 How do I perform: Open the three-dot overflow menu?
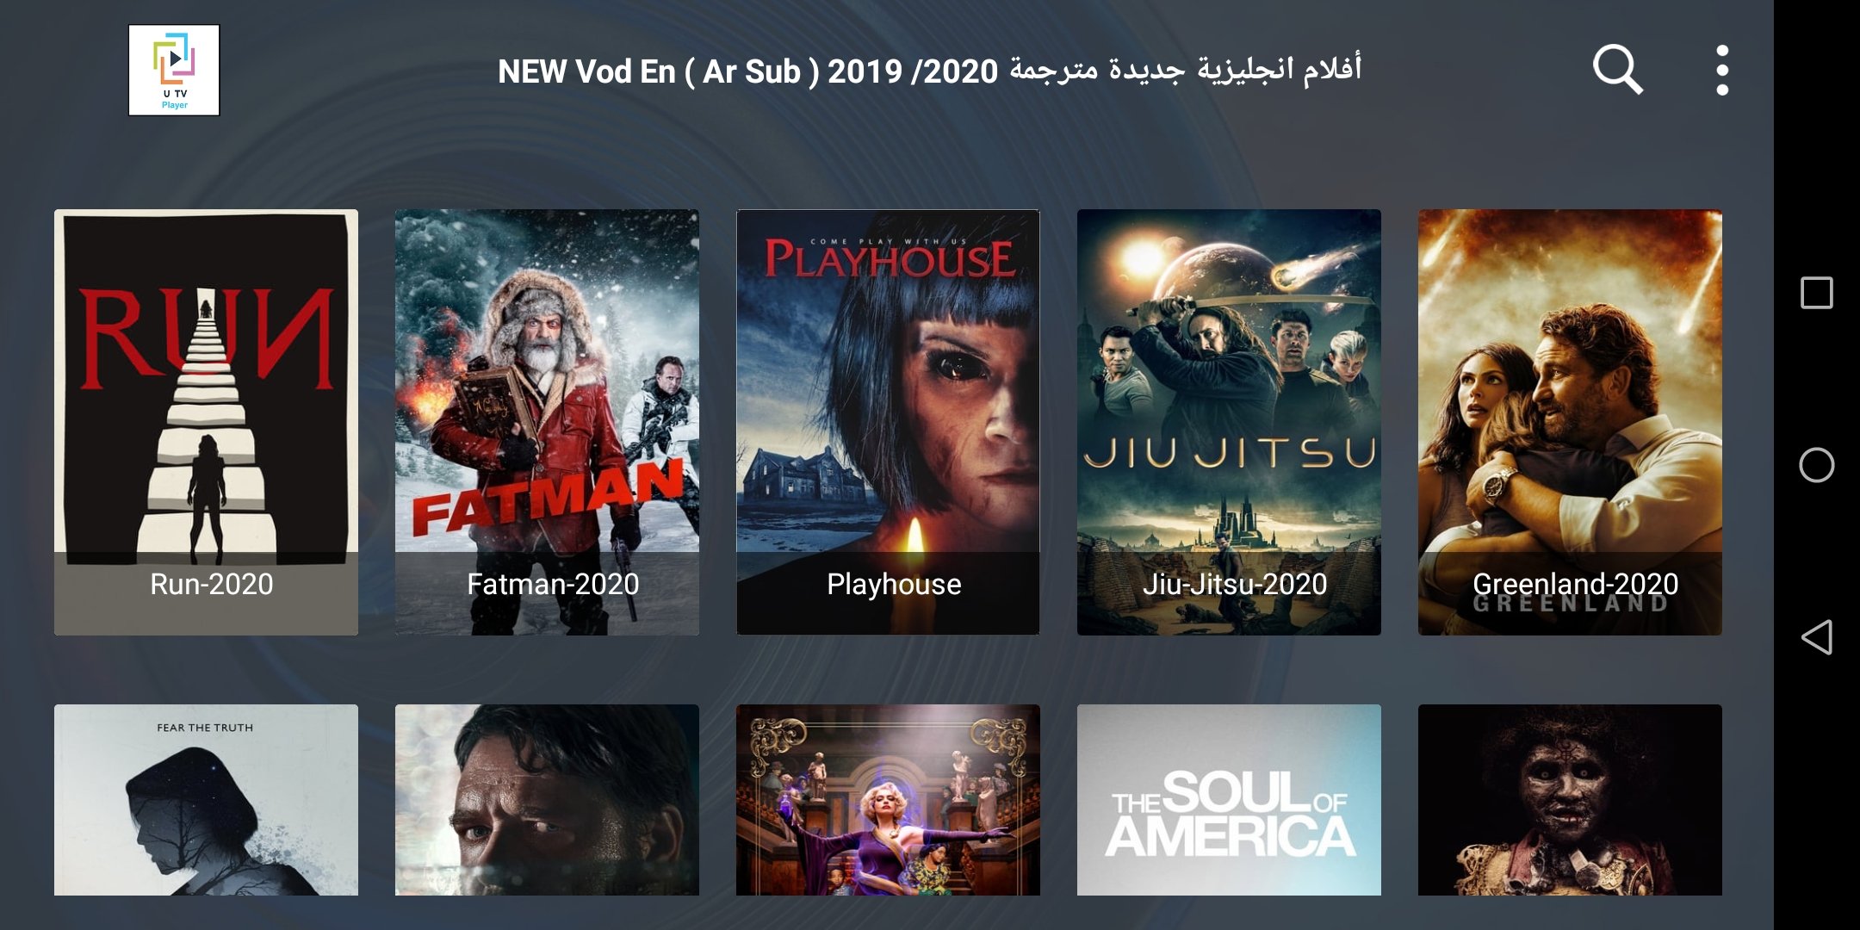click(x=1722, y=70)
